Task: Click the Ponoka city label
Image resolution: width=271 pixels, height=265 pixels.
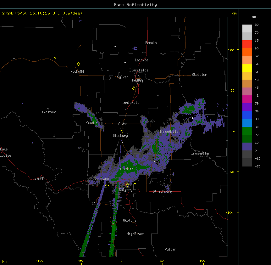Action: (151, 43)
